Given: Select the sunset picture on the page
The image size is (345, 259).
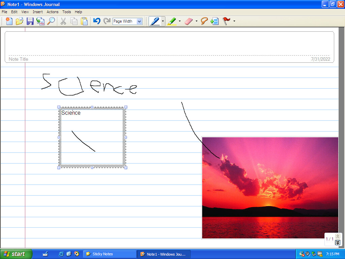Looking at the screenshot, I should 270,196.
